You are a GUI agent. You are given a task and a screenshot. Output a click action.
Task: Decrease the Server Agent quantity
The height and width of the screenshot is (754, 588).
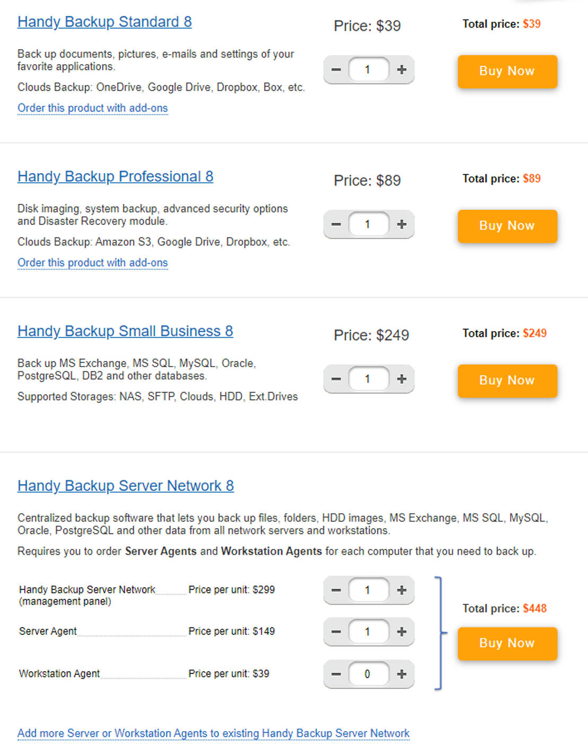coord(335,632)
